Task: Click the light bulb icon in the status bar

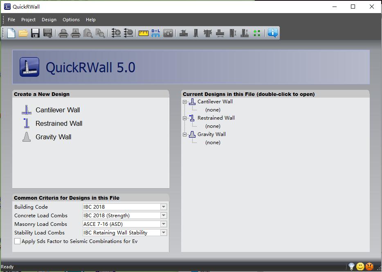Action: (351, 267)
